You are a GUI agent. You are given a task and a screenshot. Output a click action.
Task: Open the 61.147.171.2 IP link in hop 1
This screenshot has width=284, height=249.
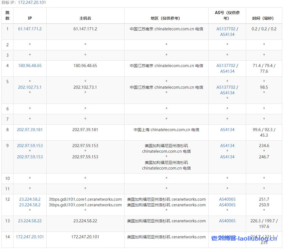[x=30, y=29]
